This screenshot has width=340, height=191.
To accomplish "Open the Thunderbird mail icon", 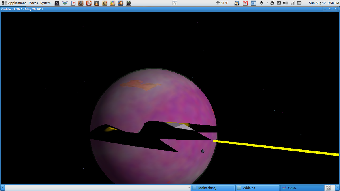I will [x=237, y=3].
